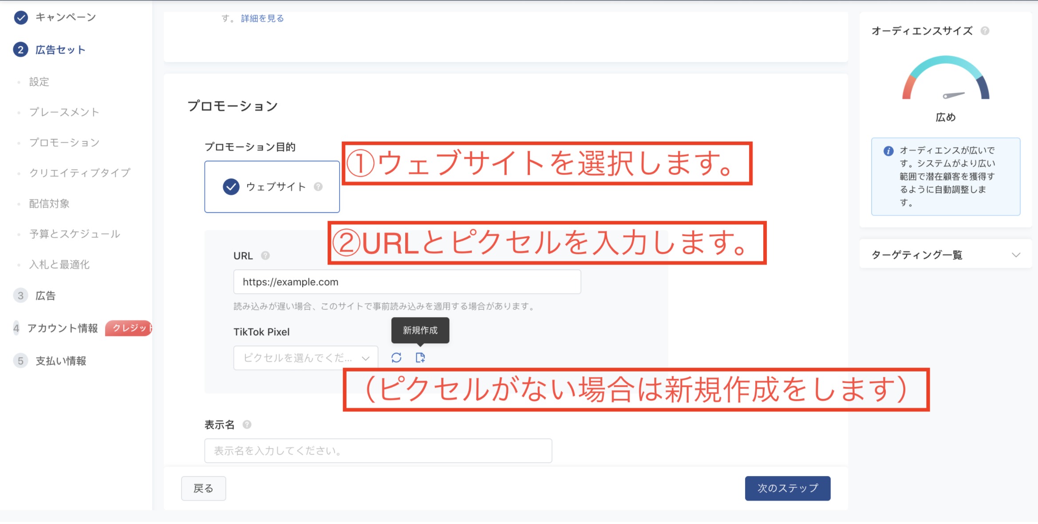Screen dimensions: 1038x524
Task: Select 設定 from the ad set menu
Action: [39, 82]
